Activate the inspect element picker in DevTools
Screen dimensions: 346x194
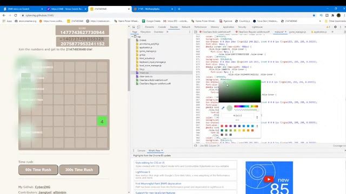[x=134, y=27]
